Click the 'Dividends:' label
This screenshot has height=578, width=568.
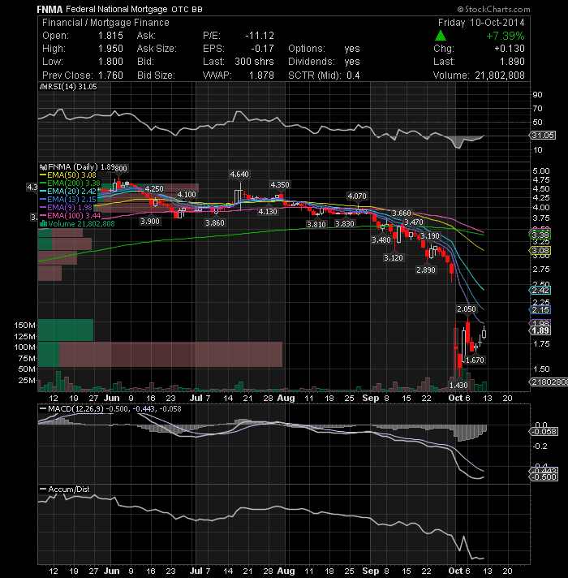[312, 62]
